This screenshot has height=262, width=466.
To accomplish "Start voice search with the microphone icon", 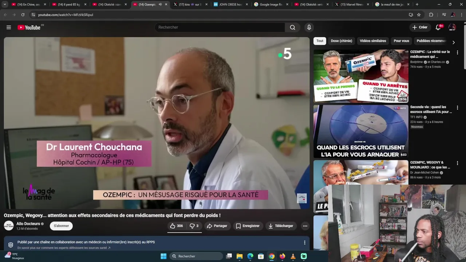I will 309,27.
